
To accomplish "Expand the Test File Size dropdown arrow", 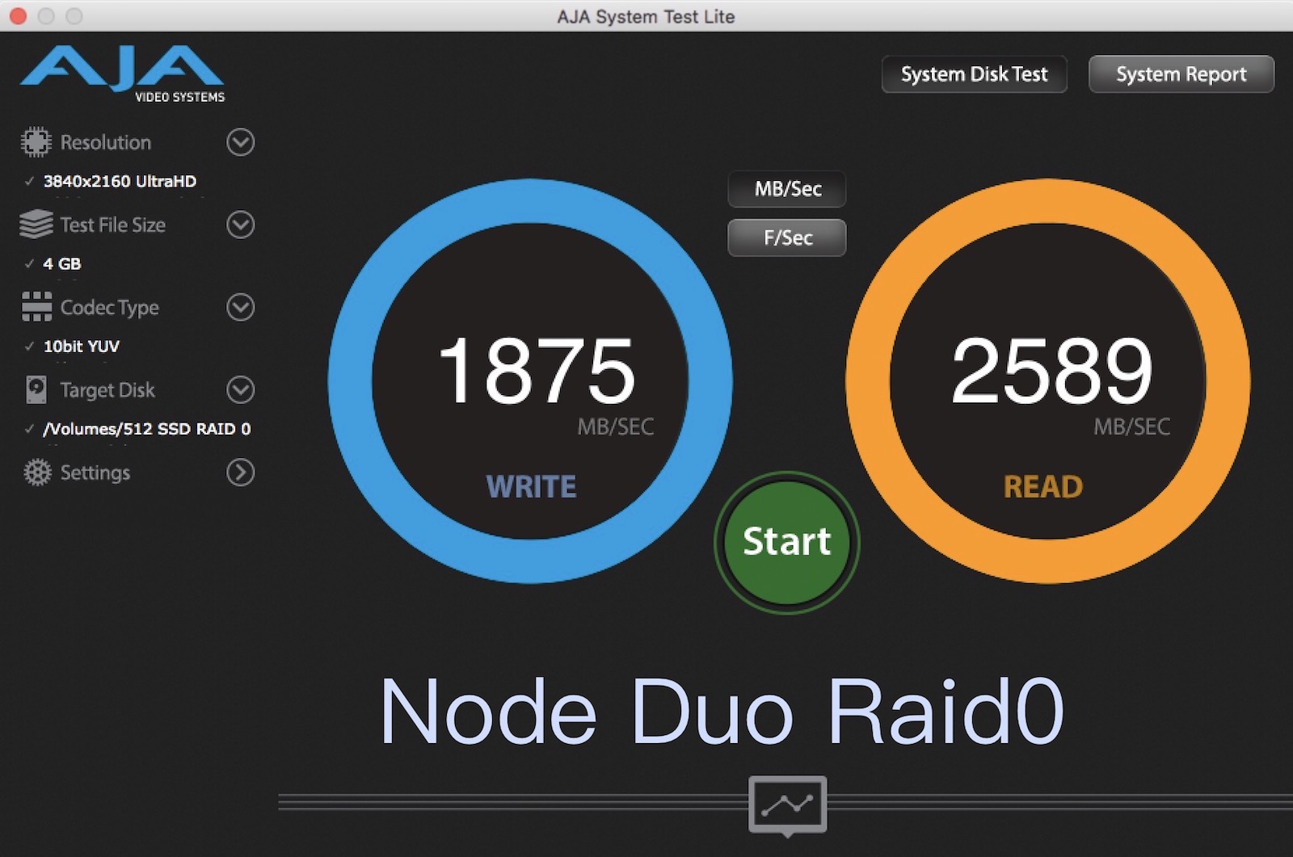I will click(x=240, y=225).
